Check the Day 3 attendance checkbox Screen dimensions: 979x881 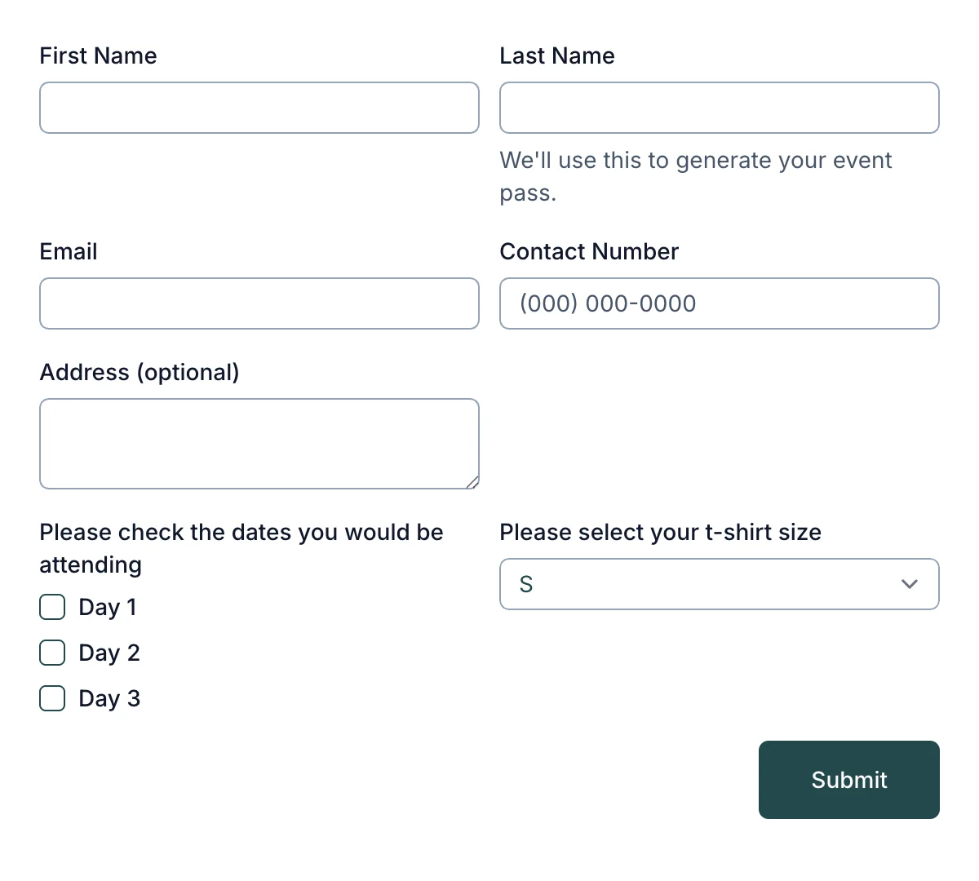tap(51, 698)
